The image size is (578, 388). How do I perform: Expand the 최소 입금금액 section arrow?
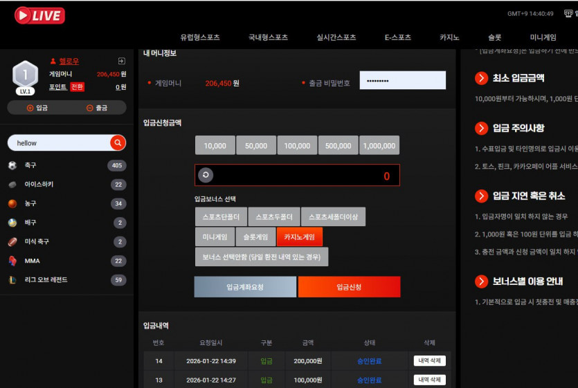pos(481,78)
